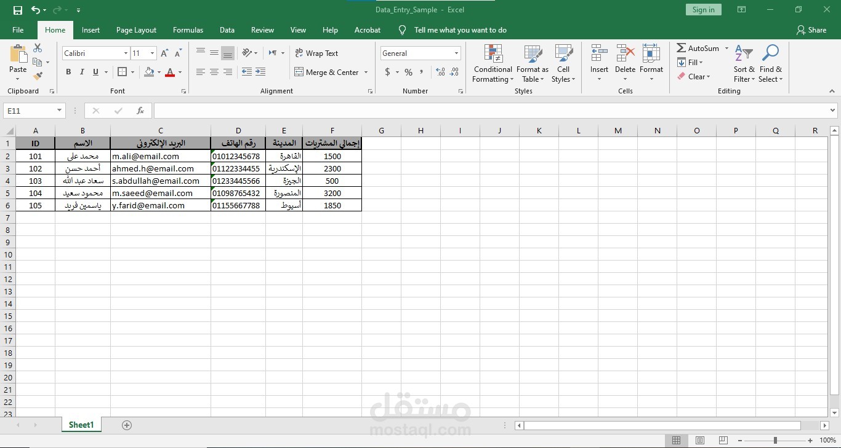
Task: Open the Font size dropdown
Action: click(153, 53)
